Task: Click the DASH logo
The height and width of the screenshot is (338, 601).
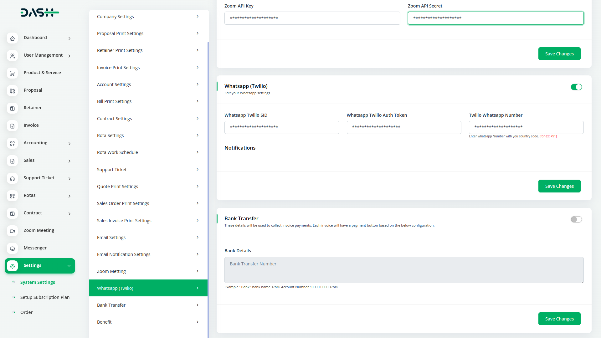Action: coord(40,13)
